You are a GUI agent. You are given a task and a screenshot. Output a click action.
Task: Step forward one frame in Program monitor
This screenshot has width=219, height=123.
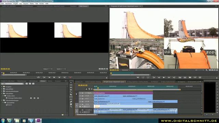(x=169, y=78)
